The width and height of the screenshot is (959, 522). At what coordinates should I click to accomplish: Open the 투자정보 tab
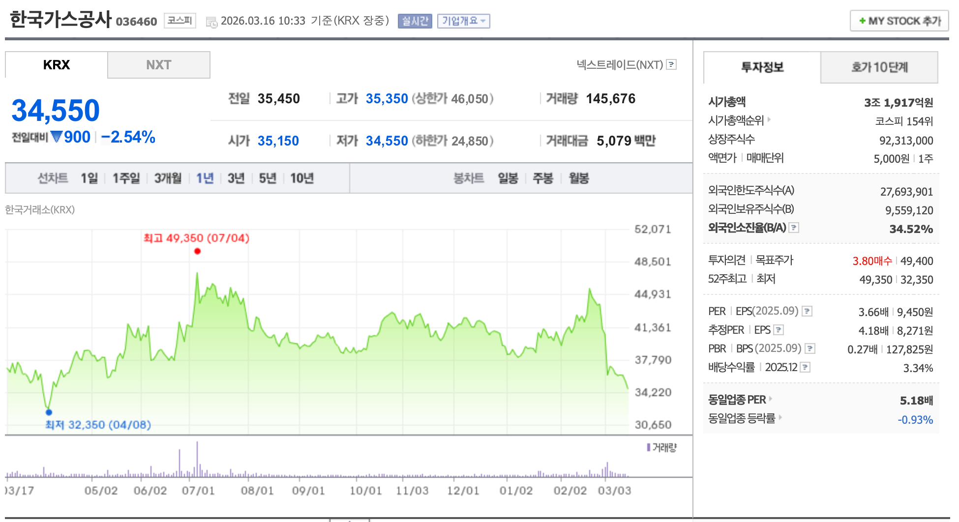point(762,67)
